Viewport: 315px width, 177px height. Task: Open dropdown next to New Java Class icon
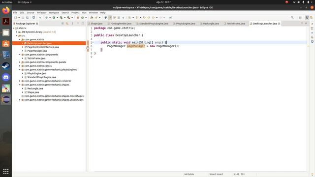(86, 18)
